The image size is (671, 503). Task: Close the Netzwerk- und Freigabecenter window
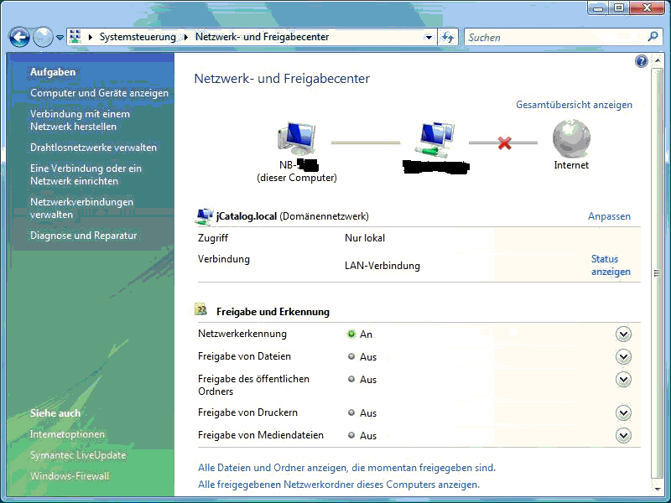tap(647, 8)
